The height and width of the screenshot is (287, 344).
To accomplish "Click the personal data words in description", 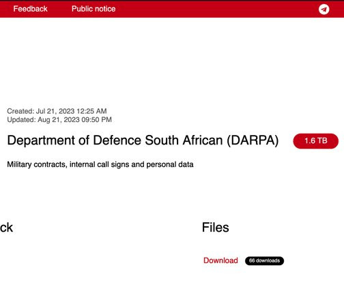I will click(170, 164).
